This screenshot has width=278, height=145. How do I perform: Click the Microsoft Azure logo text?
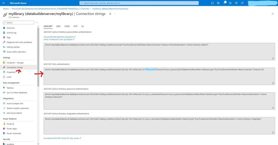coord(18,3)
